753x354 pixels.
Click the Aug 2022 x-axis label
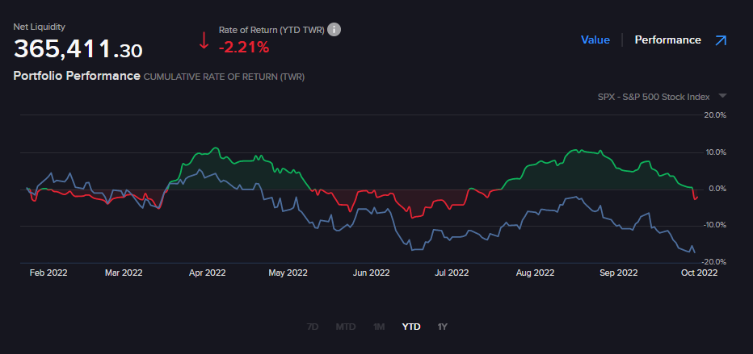536,273
